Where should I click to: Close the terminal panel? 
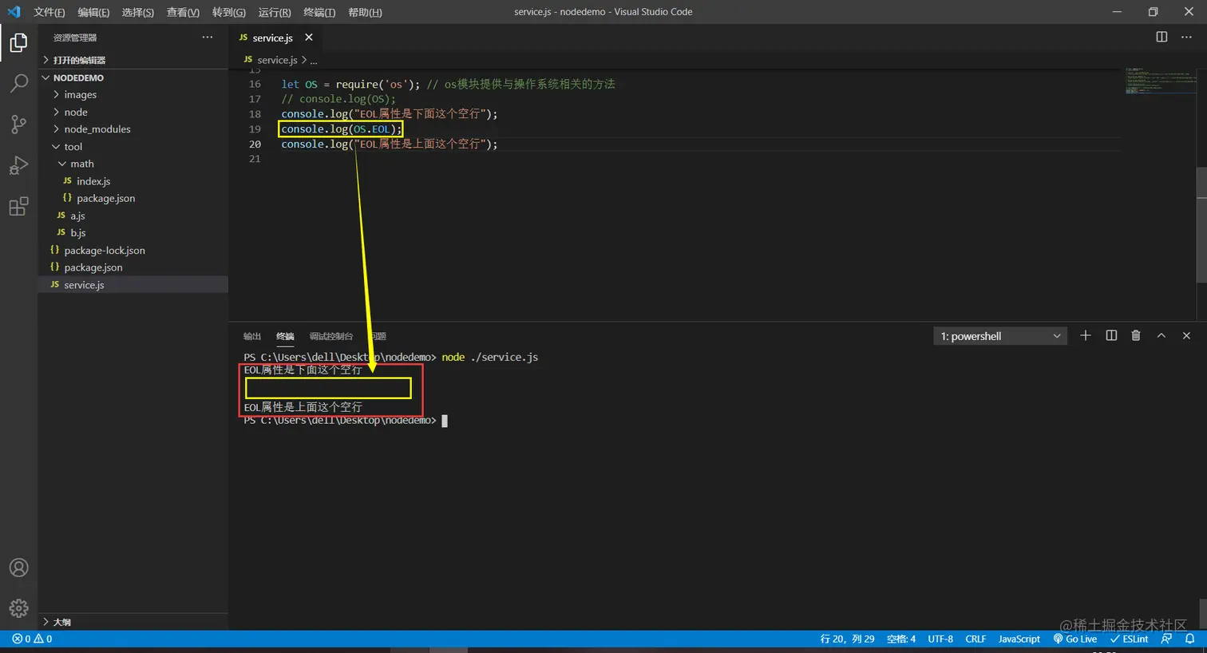point(1186,335)
